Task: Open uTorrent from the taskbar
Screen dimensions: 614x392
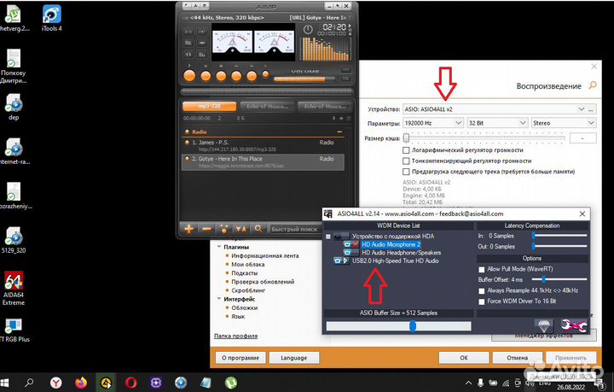Action: click(231, 383)
